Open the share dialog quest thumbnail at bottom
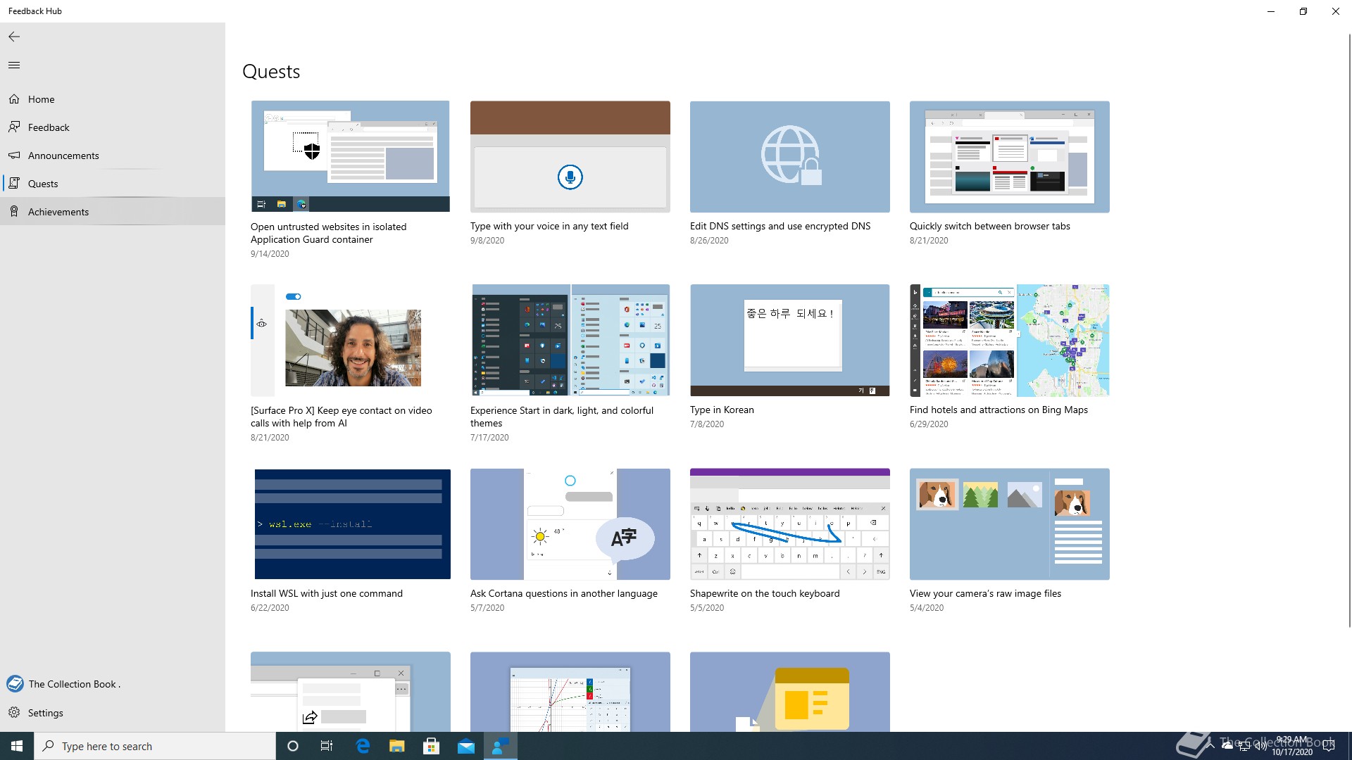 [x=351, y=692]
